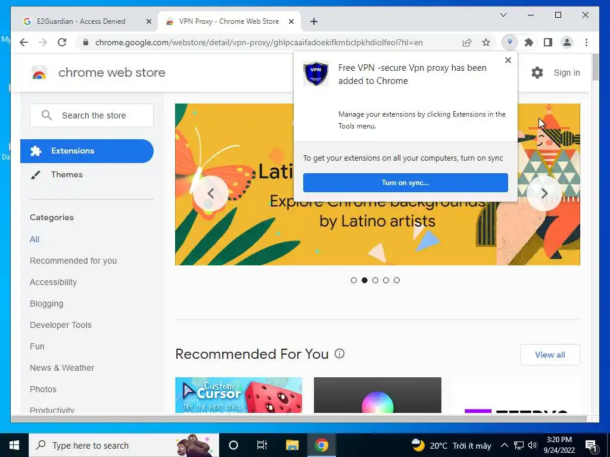
Task: Select the fifth carousel indicator dot
Action: point(396,280)
